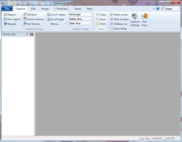182x142 pixels.
Task: Click the Thumbnails panel title
Action: (x=9, y=34)
